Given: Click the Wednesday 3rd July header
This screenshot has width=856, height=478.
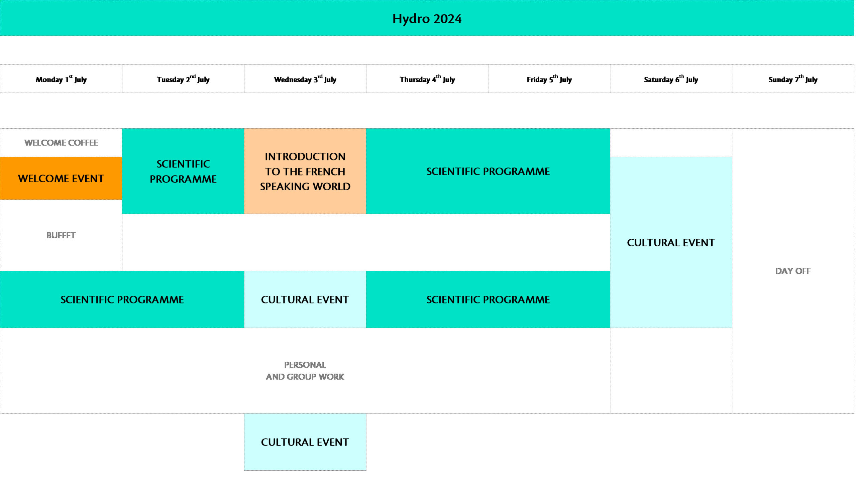Looking at the screenshot, I should 305,79.
